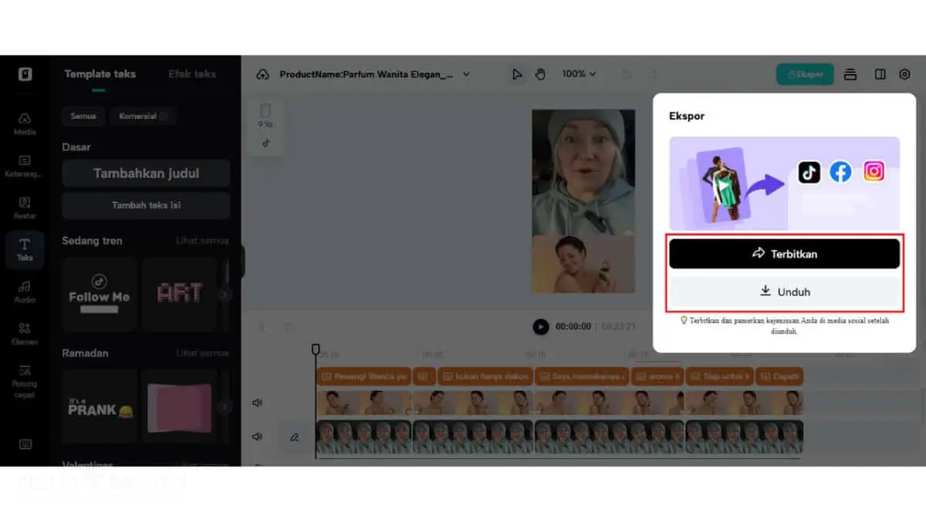926x521 pixels.
Task: Click the Instagram icon in Ekspor banner
Action: coord(874,171)
